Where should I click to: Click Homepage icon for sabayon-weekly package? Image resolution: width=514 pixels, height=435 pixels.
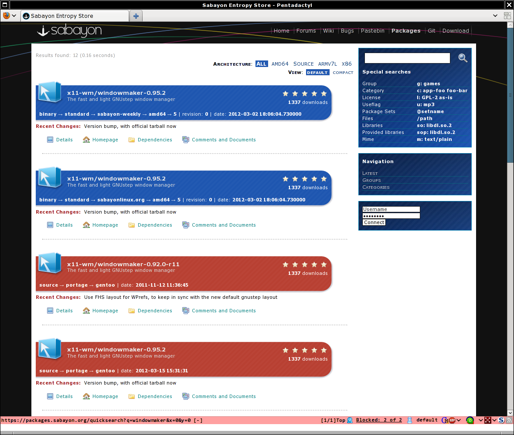point(86,140)
